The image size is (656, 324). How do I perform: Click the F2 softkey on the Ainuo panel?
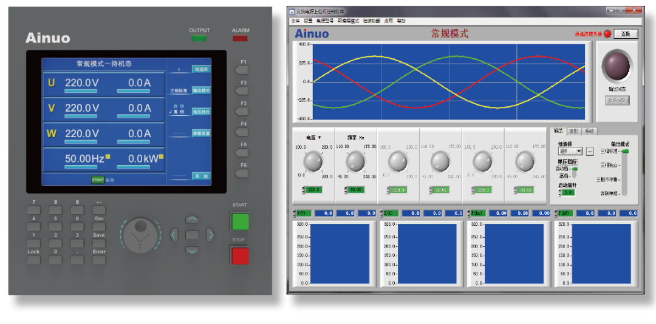241,91
